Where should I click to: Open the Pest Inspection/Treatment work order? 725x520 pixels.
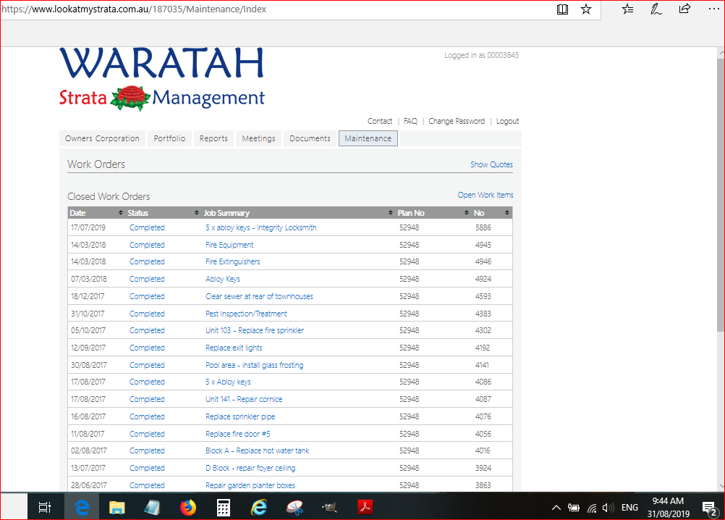(246, 314)
